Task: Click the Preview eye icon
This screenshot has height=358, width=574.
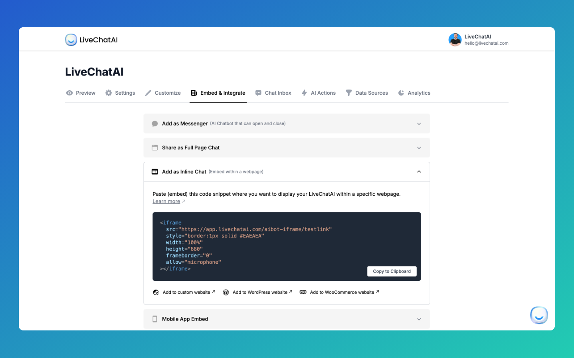Action: tap(69, 93)
